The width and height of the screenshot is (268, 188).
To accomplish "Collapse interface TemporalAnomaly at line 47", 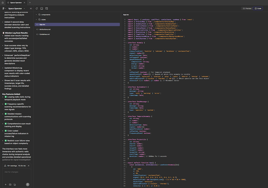I will [x=126, y=116].
